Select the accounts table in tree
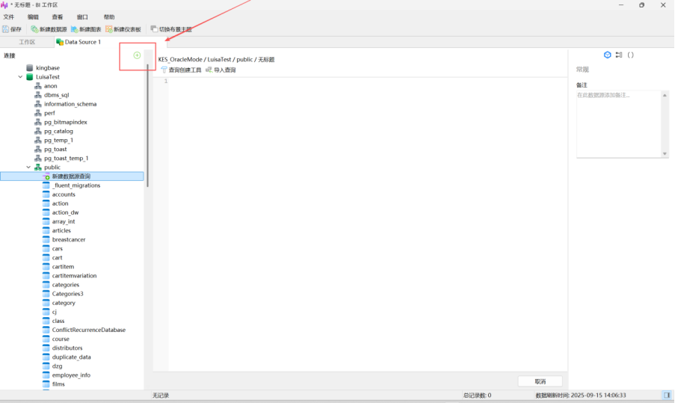The image size is (675, 403). coord(64,194)
